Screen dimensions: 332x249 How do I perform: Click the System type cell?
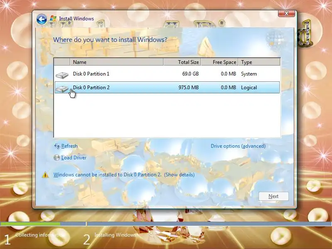pyautogui.click(x=249, y=74)
